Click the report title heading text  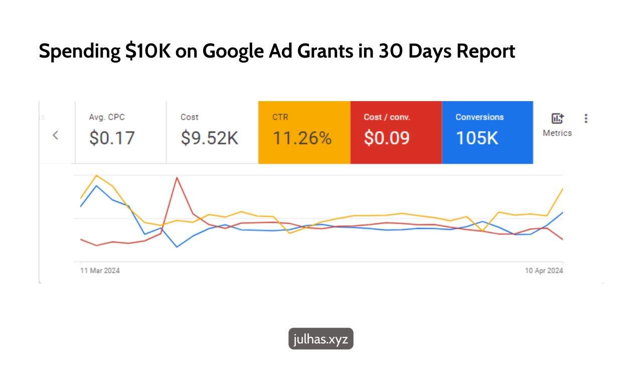coord(277,52)
